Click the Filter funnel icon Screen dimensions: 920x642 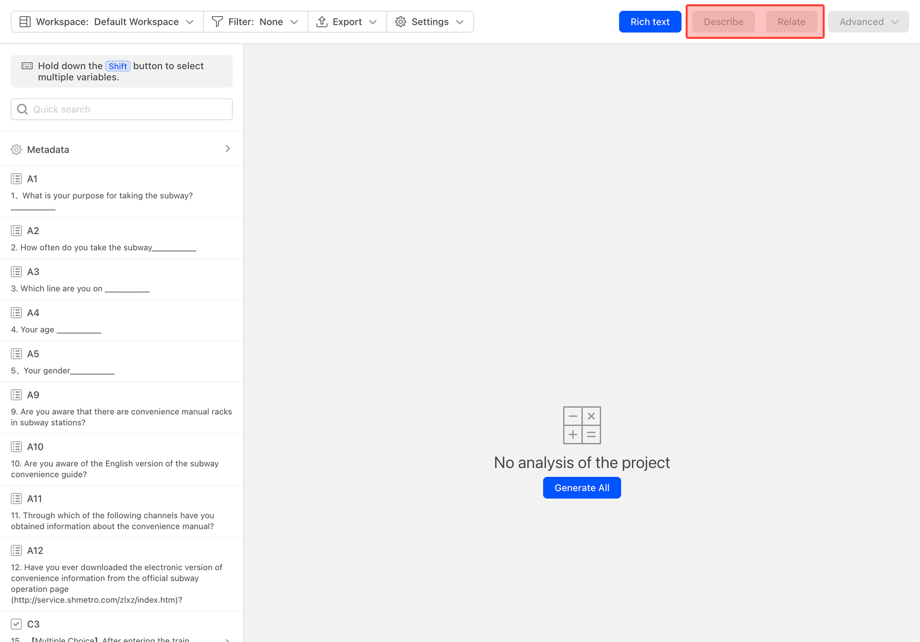[217, 22]
